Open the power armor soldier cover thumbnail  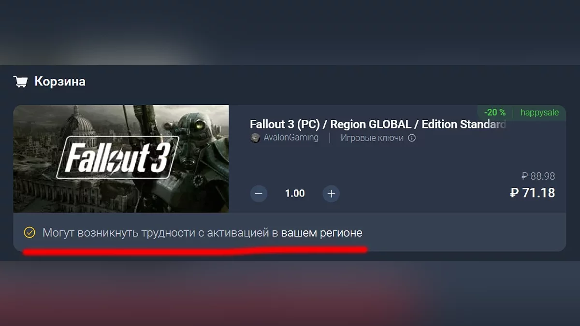click(121, 159)
